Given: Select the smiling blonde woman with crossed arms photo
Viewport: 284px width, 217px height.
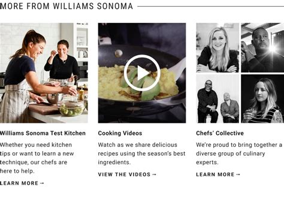Looking at the screenshot, I should [217, 48].
